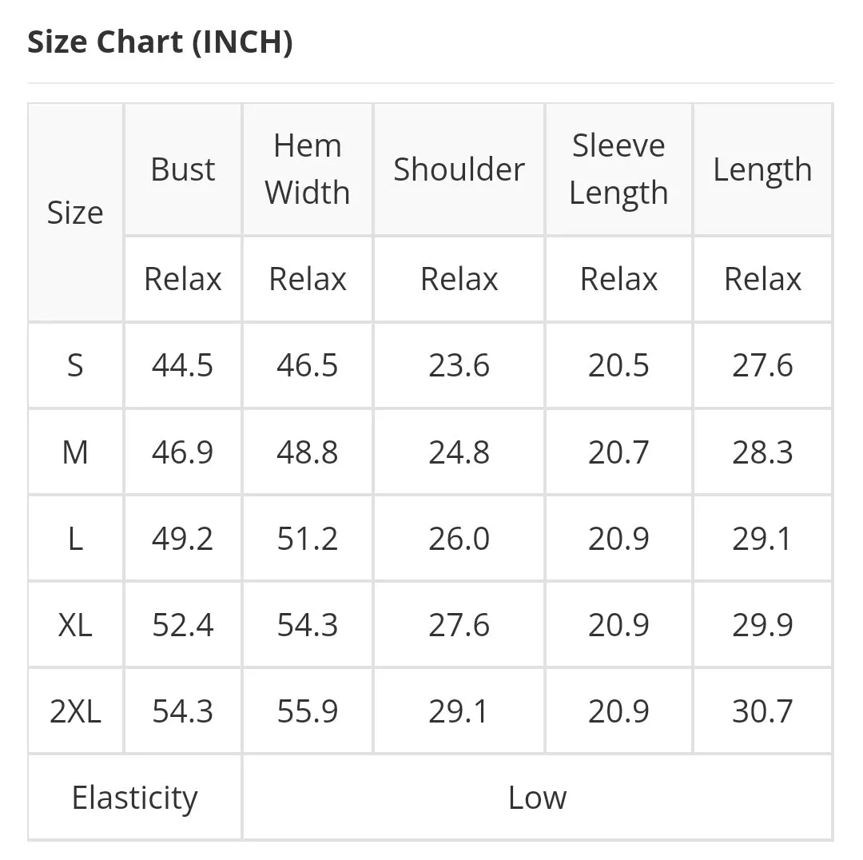Select the Length column header
The image size is (863, 860).
762,169
